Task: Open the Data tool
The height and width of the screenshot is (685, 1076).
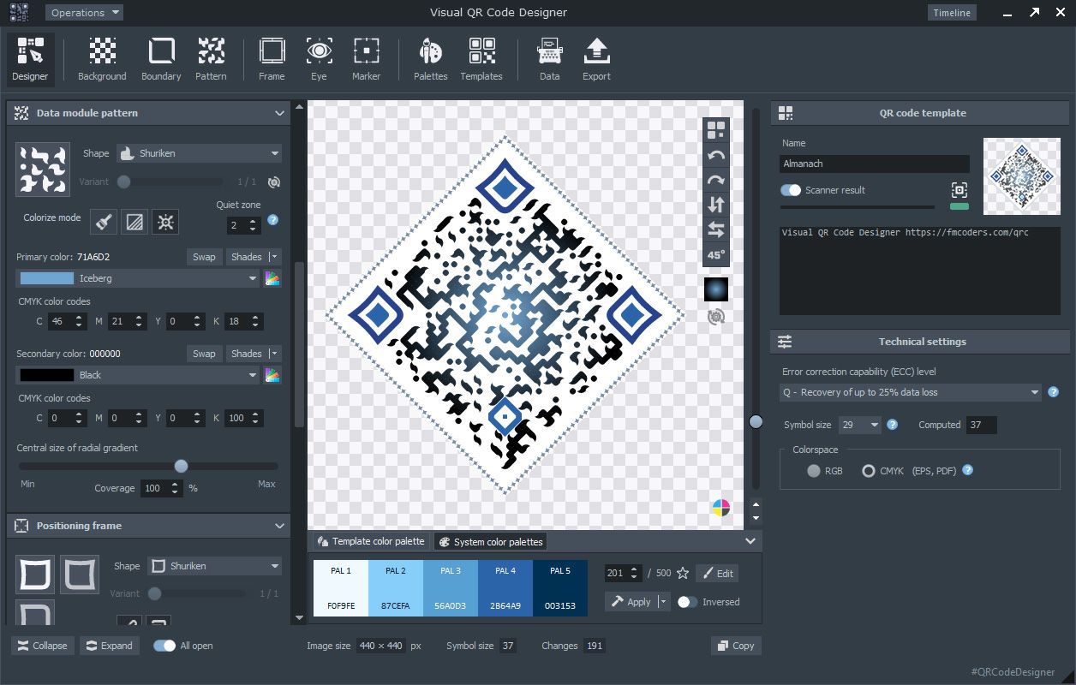Action: point(549,59)
